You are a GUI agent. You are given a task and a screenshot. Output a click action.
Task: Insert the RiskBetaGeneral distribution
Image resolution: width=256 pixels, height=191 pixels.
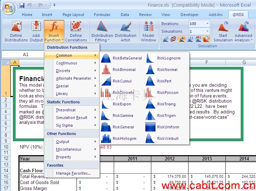(122, 58)
